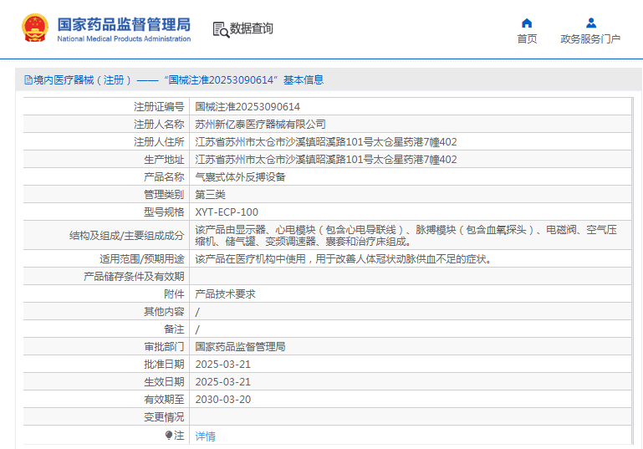Click the document icon before 境内医疗器械

[x=28, y=80]
